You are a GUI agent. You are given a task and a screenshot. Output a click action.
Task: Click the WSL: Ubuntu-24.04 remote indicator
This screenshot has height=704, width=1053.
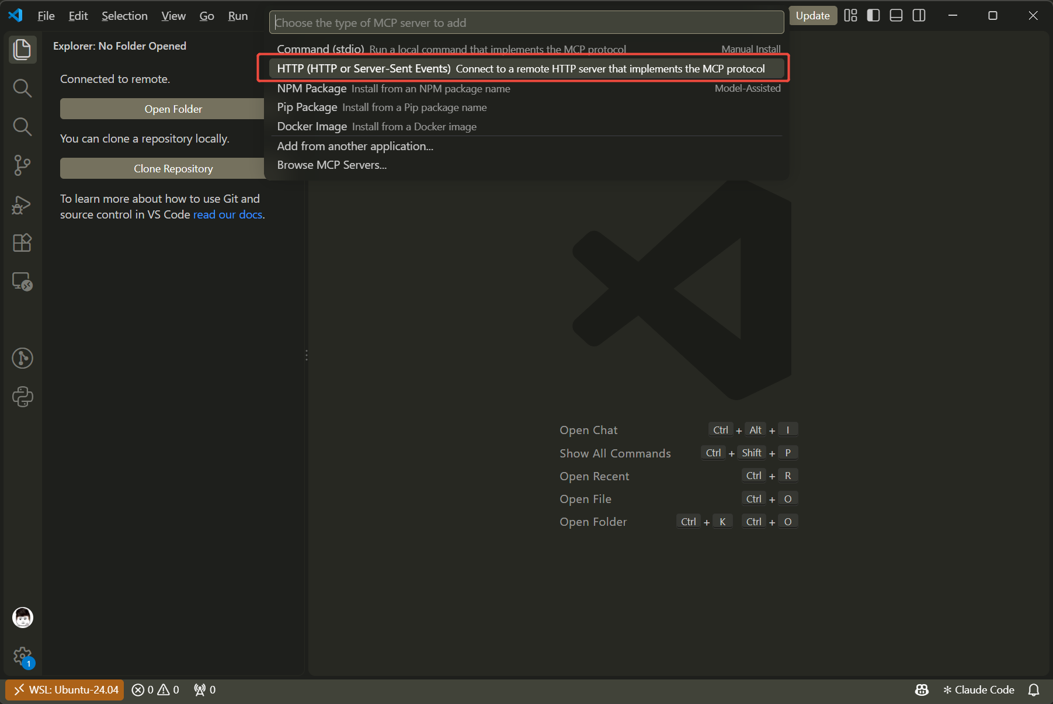pyautogui.click(x=65, y=690)
